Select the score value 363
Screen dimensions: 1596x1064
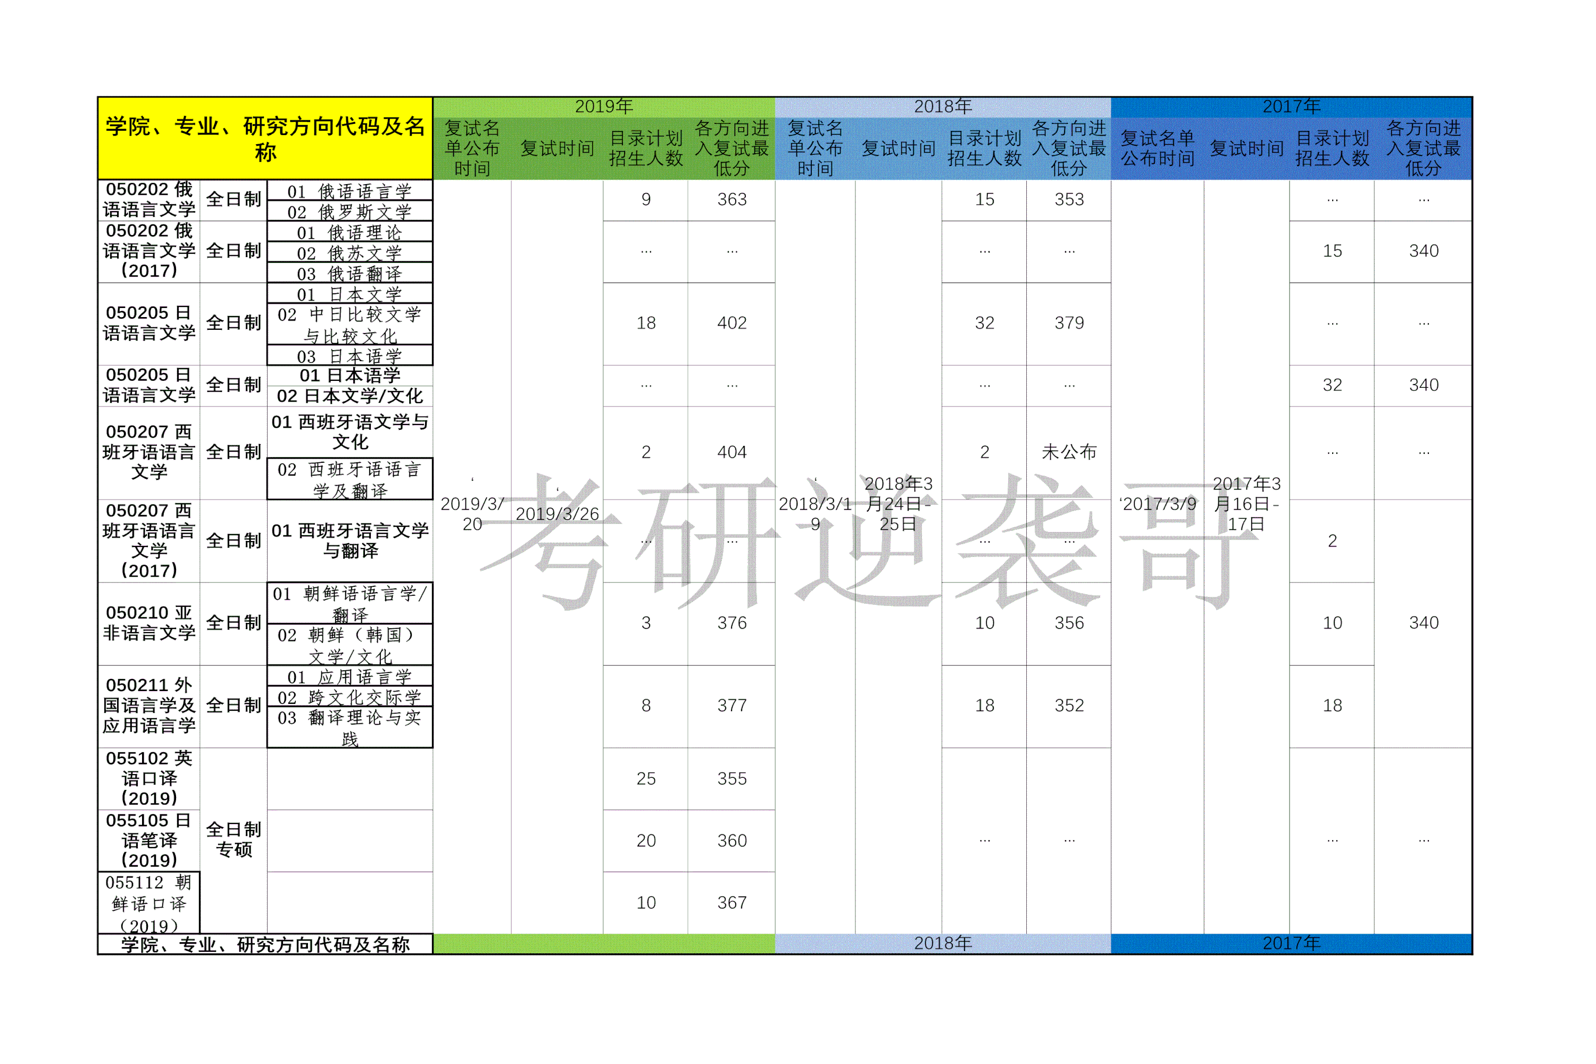pyautogui.click(x=732, y=199)
